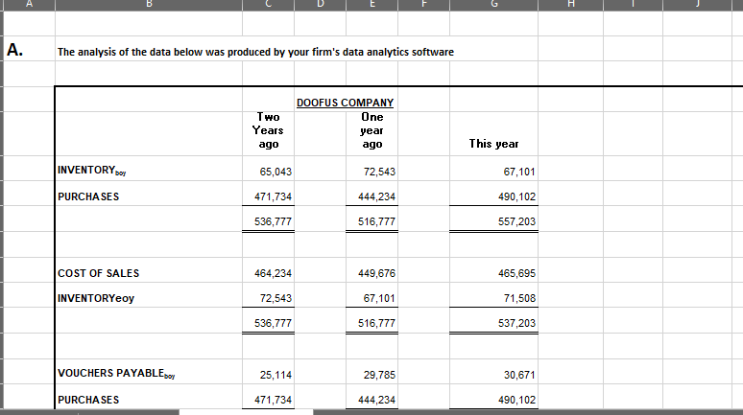This screenshot has height=415, width=743.
Task: Click the VOUCHERS PAYABLEboy row label
Action: 116,374
